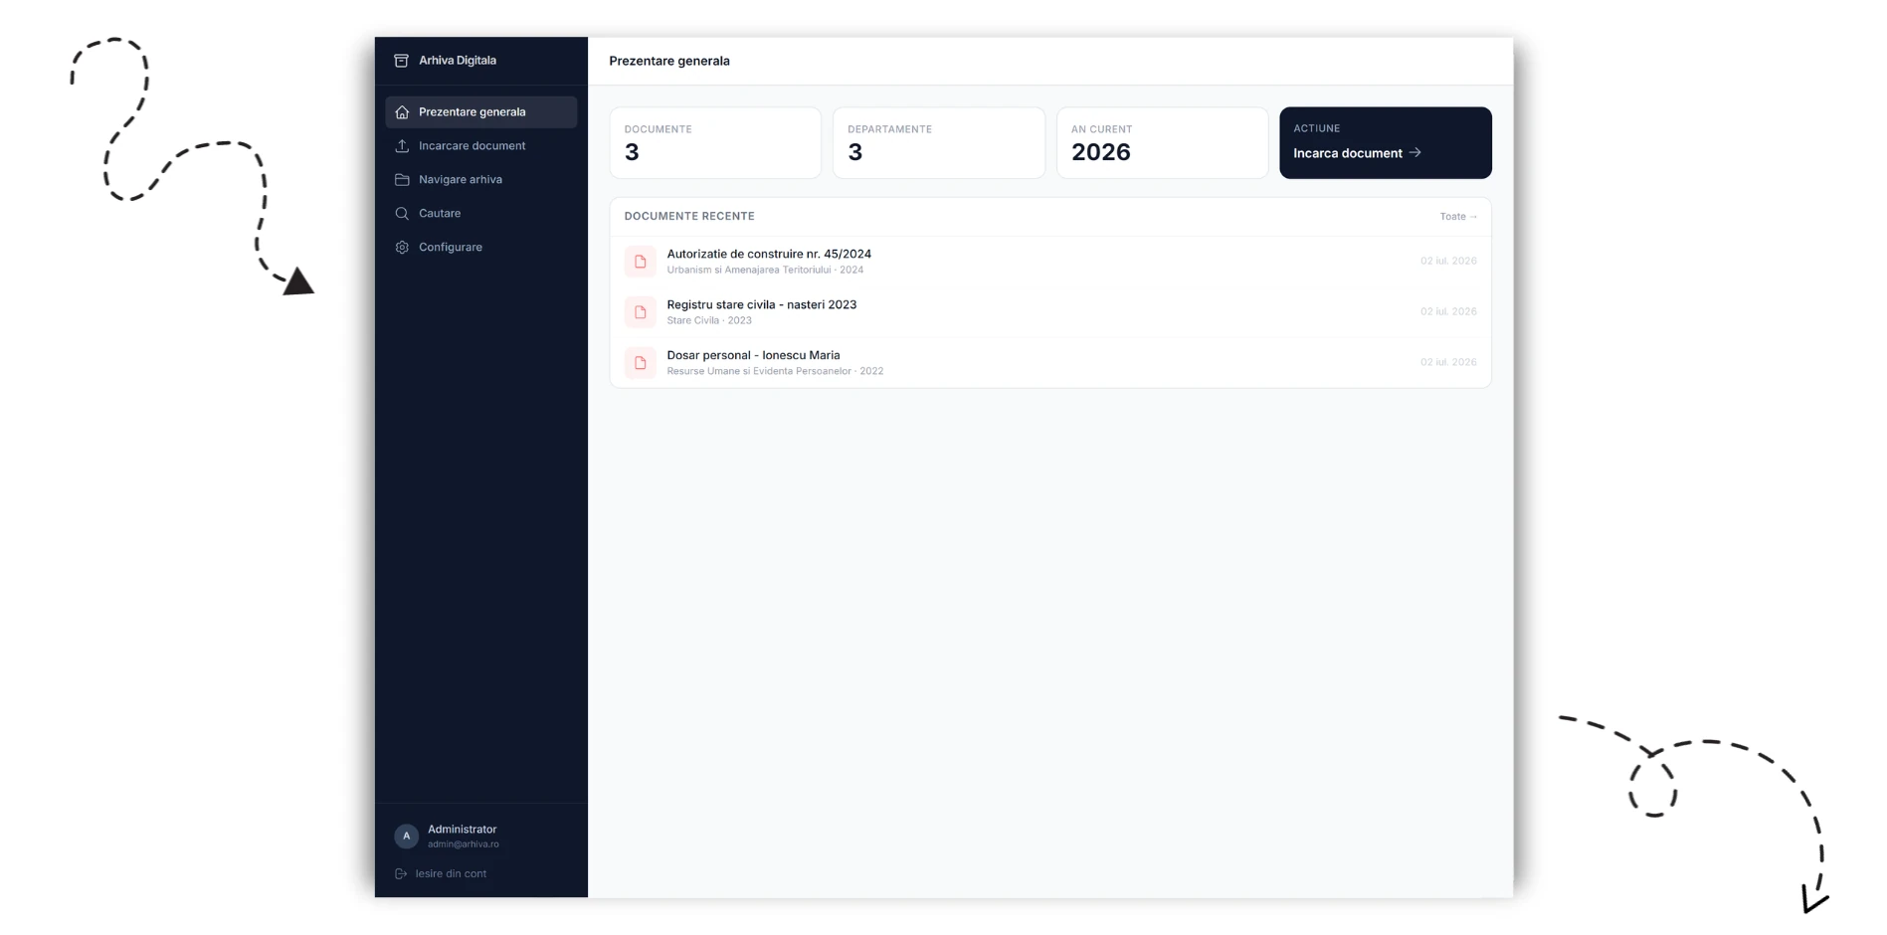Click the file icon of Registru stare civila
The height and width of the screenshot is (935, 1887).
click(641, 312)
